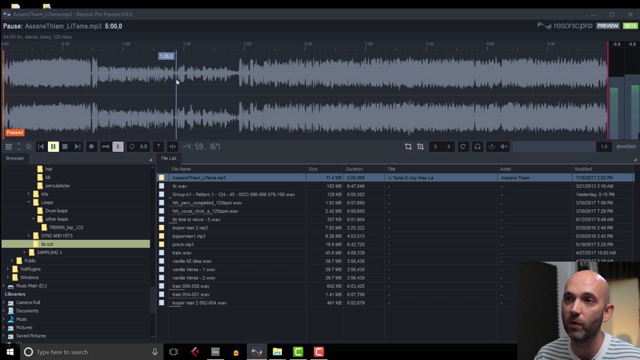Click the Windows Start button
This screenshot has width=640, height=360.
10,352
